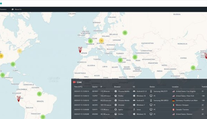
Task: Select the green cluster marker over France
Action: (x=90, y=41)
